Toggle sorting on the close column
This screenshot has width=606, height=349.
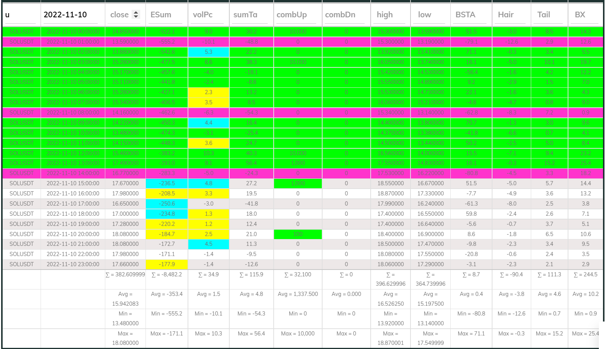pyautogui.click(x=120, y=14)
